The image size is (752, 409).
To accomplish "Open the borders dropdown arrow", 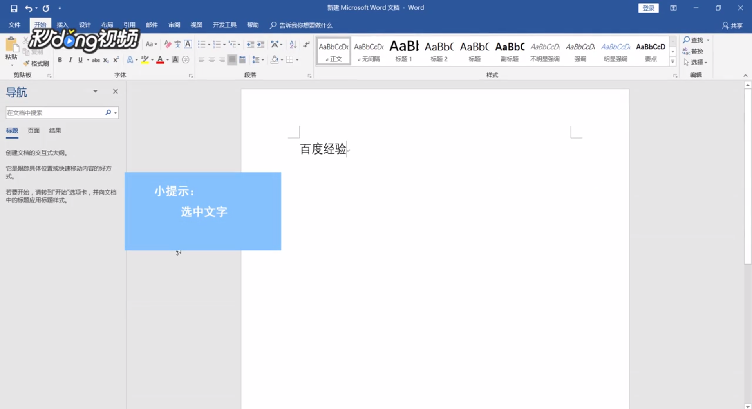I will (x=297, y=60).
